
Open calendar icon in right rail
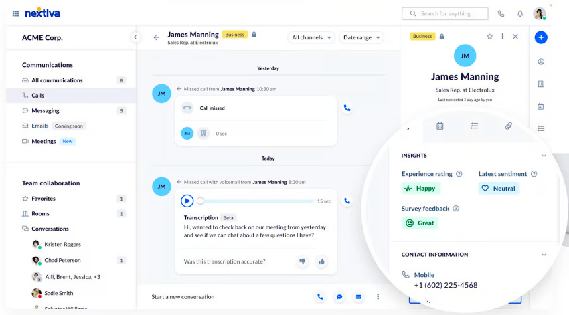tap(541, 106)
